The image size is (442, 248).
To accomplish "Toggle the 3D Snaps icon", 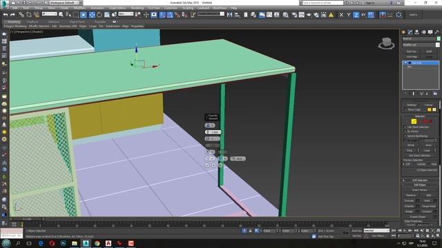I will click(163, 14).
